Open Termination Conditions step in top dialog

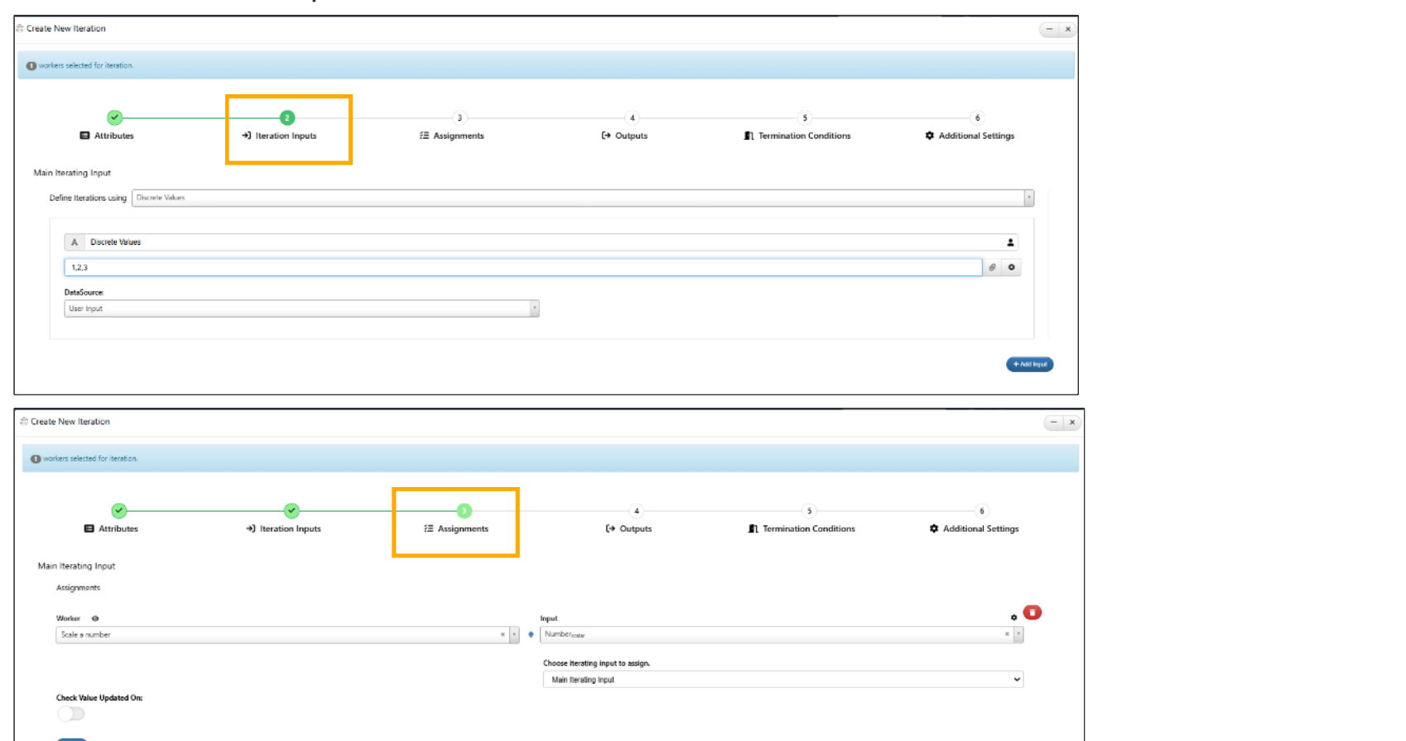click(x=804, y=136)
